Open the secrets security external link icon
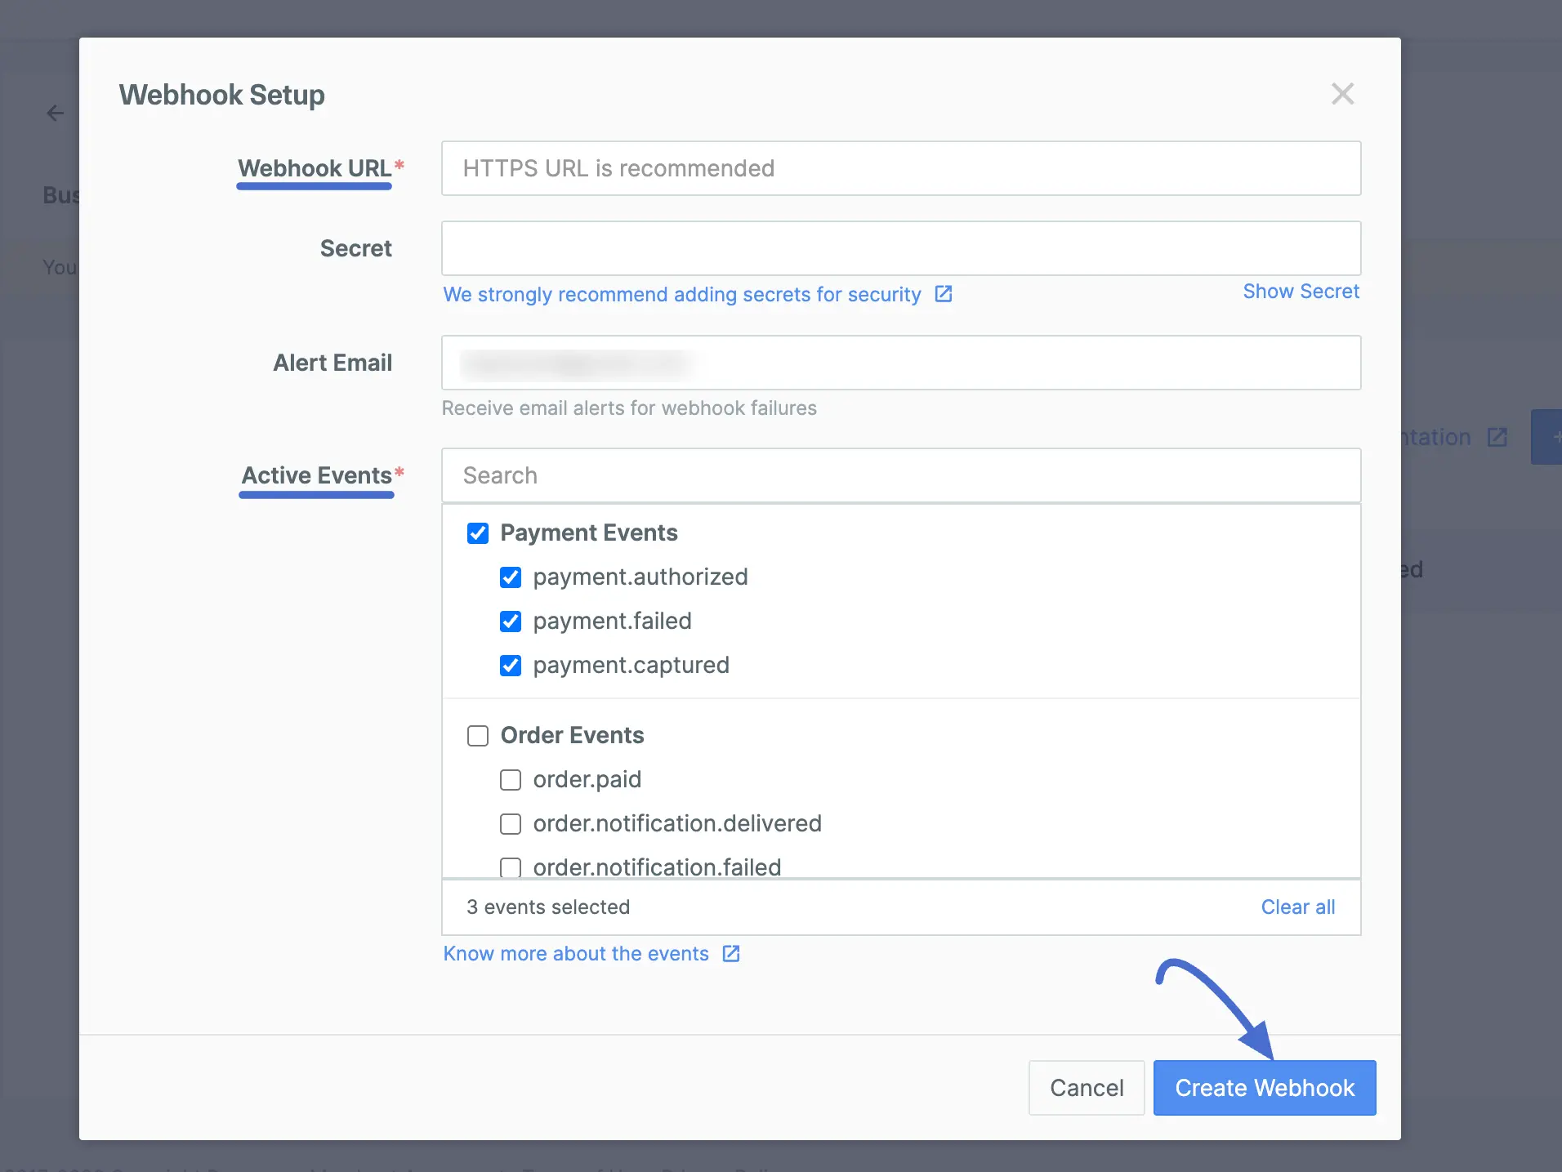This screenshot has height=1172, width=1562. click(942, 294)
